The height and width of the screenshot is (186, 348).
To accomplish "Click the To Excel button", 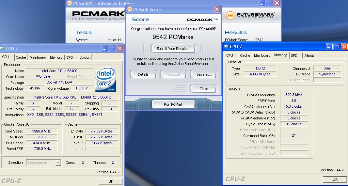I will click(x=174, y=74).
